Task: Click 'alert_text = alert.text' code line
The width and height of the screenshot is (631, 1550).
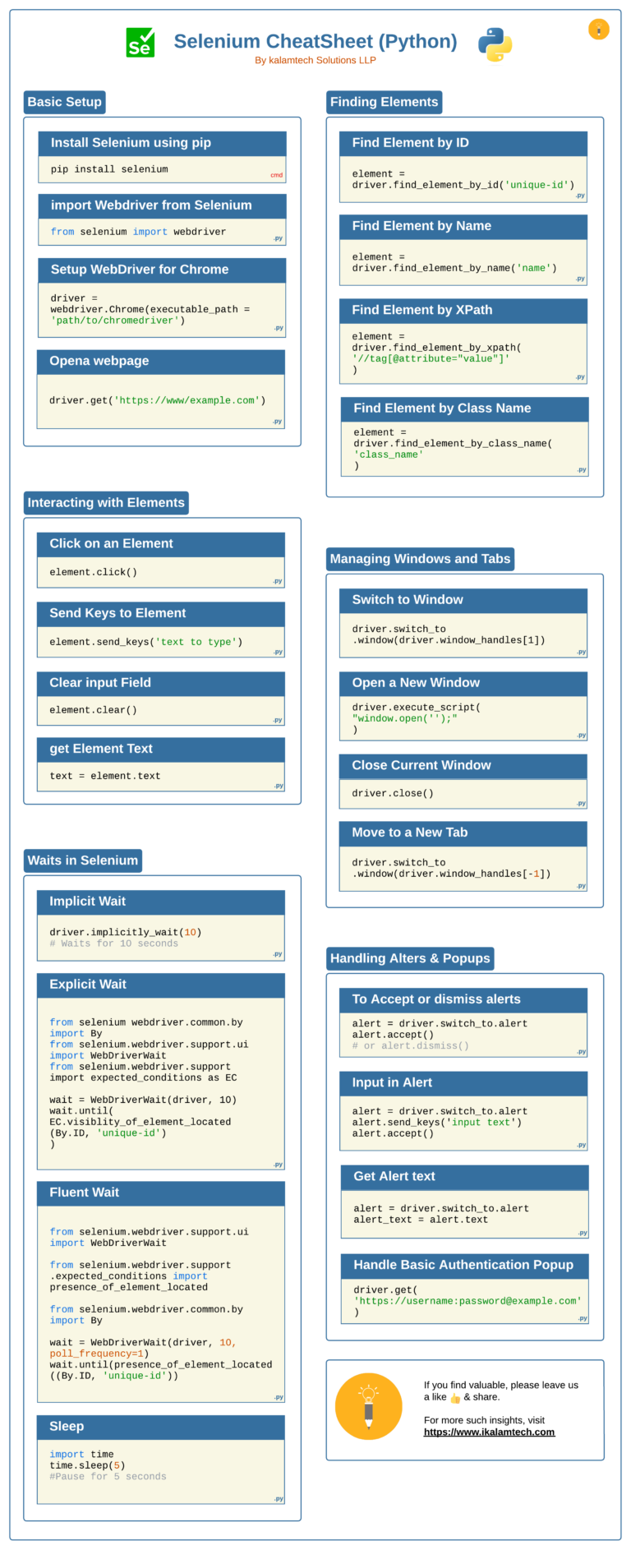Action: coord(421,1220)
